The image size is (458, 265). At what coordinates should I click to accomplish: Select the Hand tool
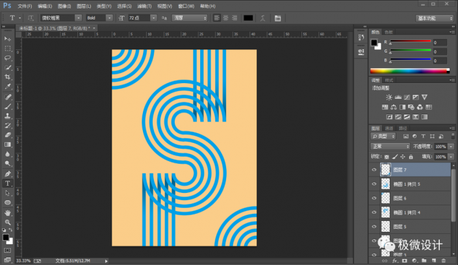click(x=8, y=212)
